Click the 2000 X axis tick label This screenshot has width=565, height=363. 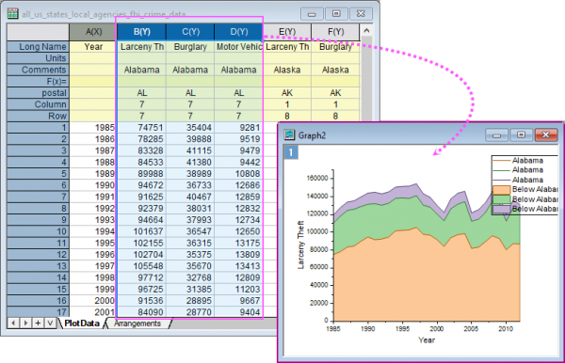[437, 328]
